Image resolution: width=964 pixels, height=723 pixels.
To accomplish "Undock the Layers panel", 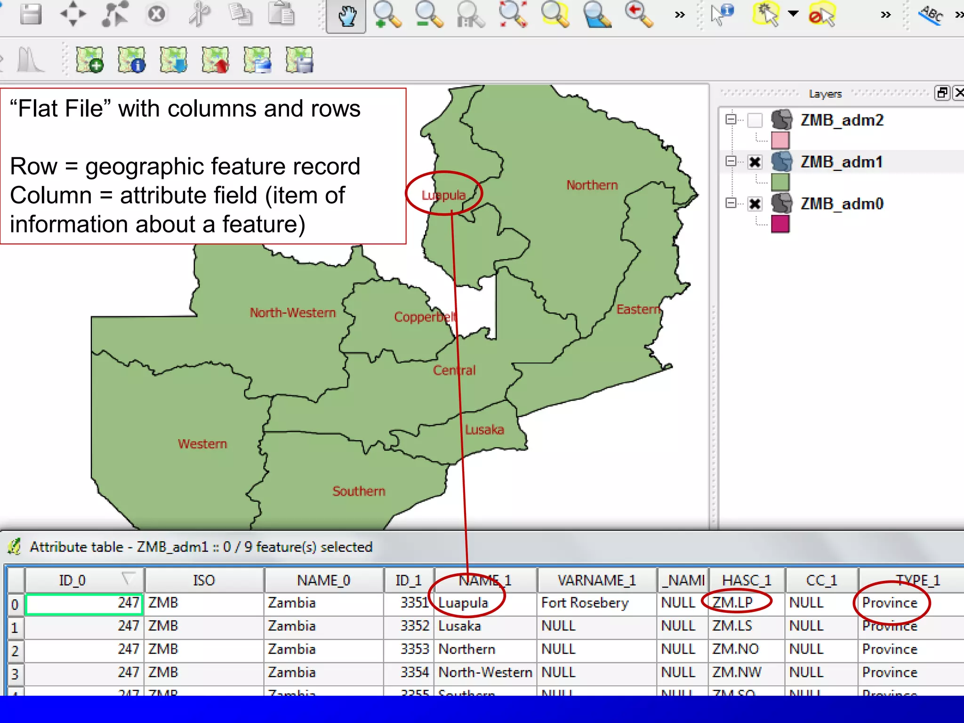I will [942, 93].
